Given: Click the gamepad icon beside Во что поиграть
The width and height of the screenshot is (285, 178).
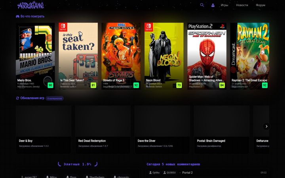Looking at the screenshot, I should [x=17, y=16].
